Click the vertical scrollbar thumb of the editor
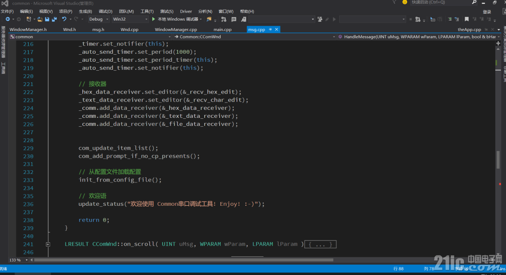This screenshot has height=275, width=506. [x=498, y=159]
